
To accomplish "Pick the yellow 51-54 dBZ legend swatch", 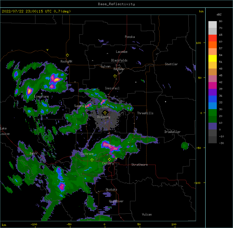I will pos(212,58).
